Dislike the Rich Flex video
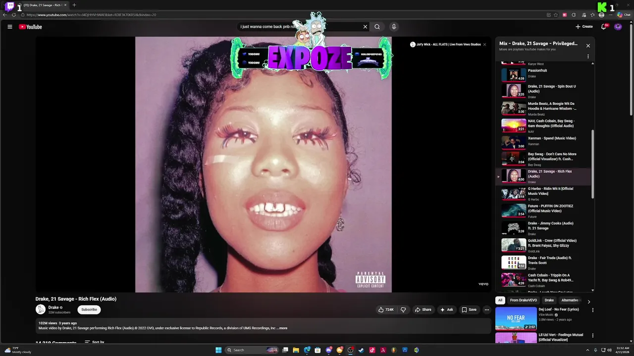 pyautogui.click(x=403, y=310)
